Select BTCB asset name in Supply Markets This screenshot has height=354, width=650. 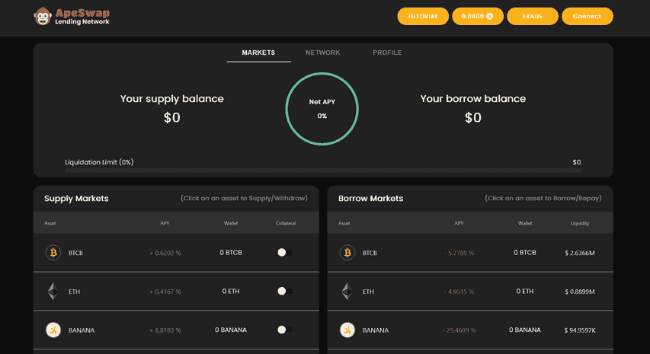point(76,253)
